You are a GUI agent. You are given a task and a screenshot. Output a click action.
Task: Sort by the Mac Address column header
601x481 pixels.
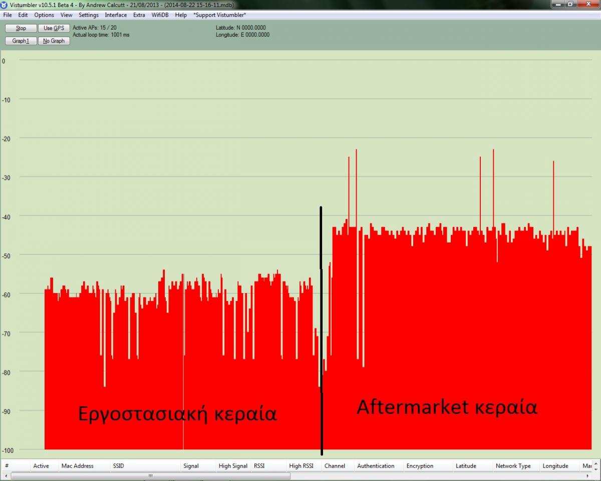84,466
